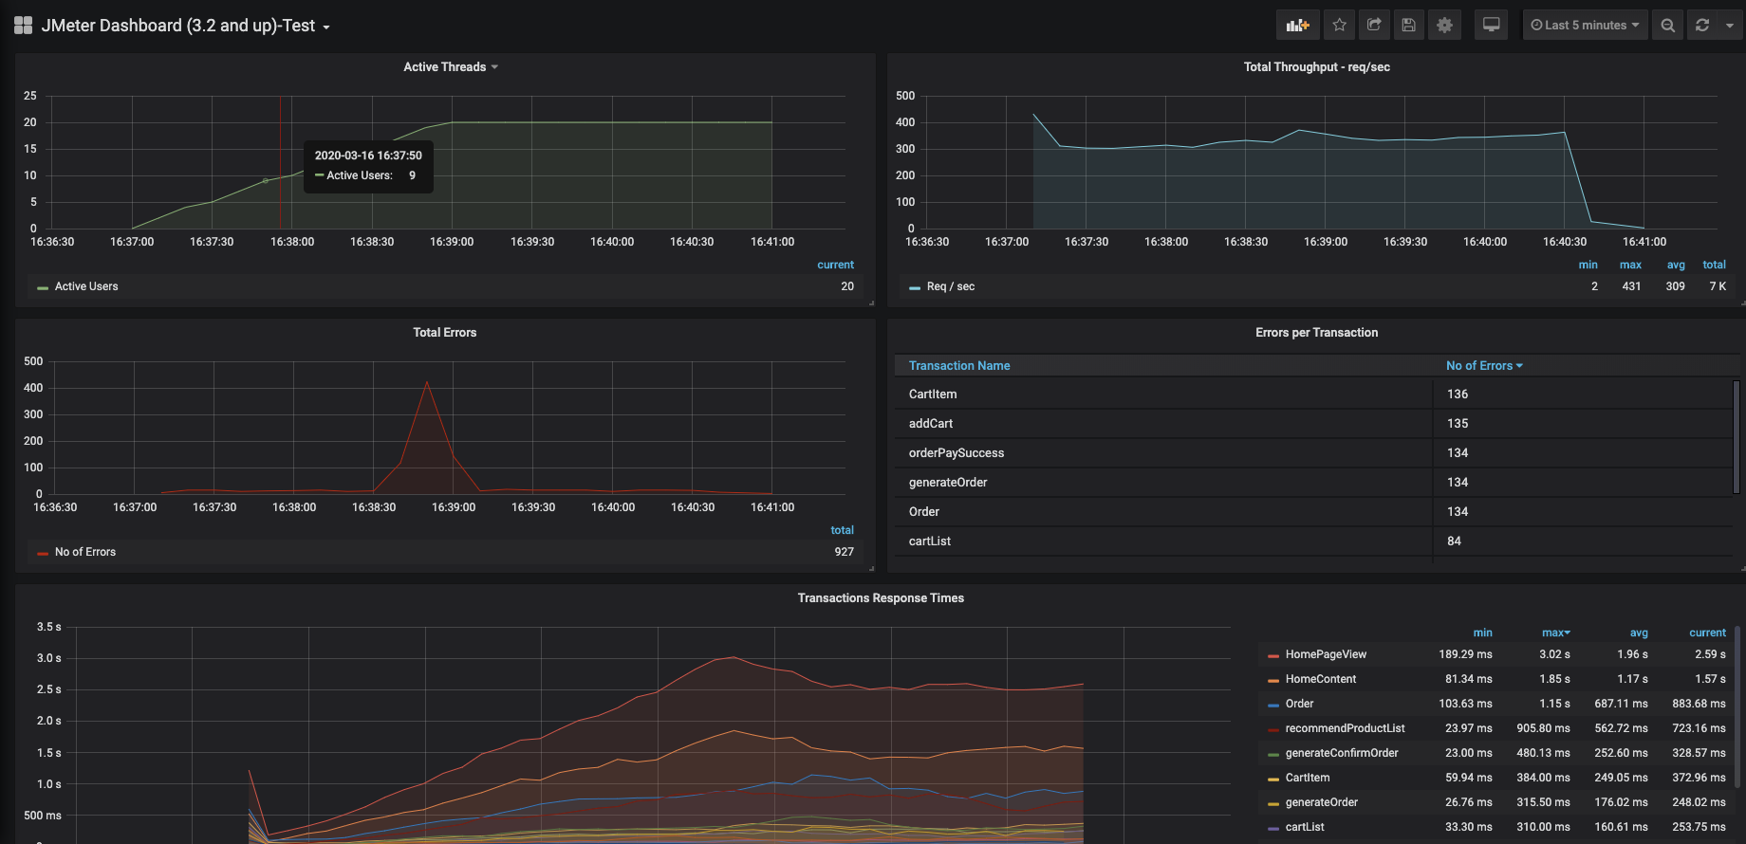Screen dimensions: 1746x844
Task: Open dashboard settings gear
Action: click(x=1444, y=26)
